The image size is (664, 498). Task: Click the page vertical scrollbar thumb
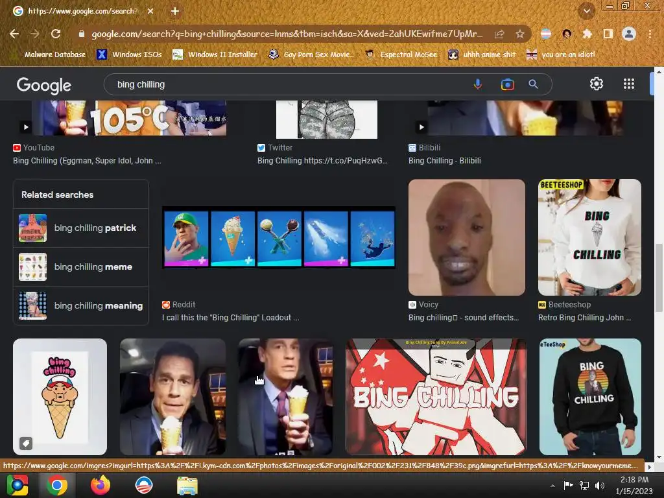pyautogui.click(x=659, y=278)
